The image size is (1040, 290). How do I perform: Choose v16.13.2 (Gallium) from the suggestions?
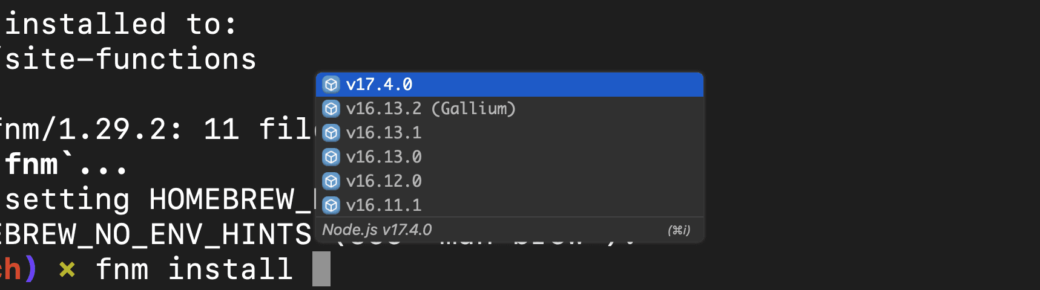[x=510, y=109]
